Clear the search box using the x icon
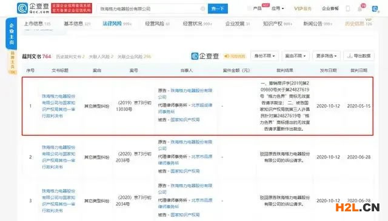The width and height of the screenshot is (388, 221). pyautogui.click(x=202, y=8)
